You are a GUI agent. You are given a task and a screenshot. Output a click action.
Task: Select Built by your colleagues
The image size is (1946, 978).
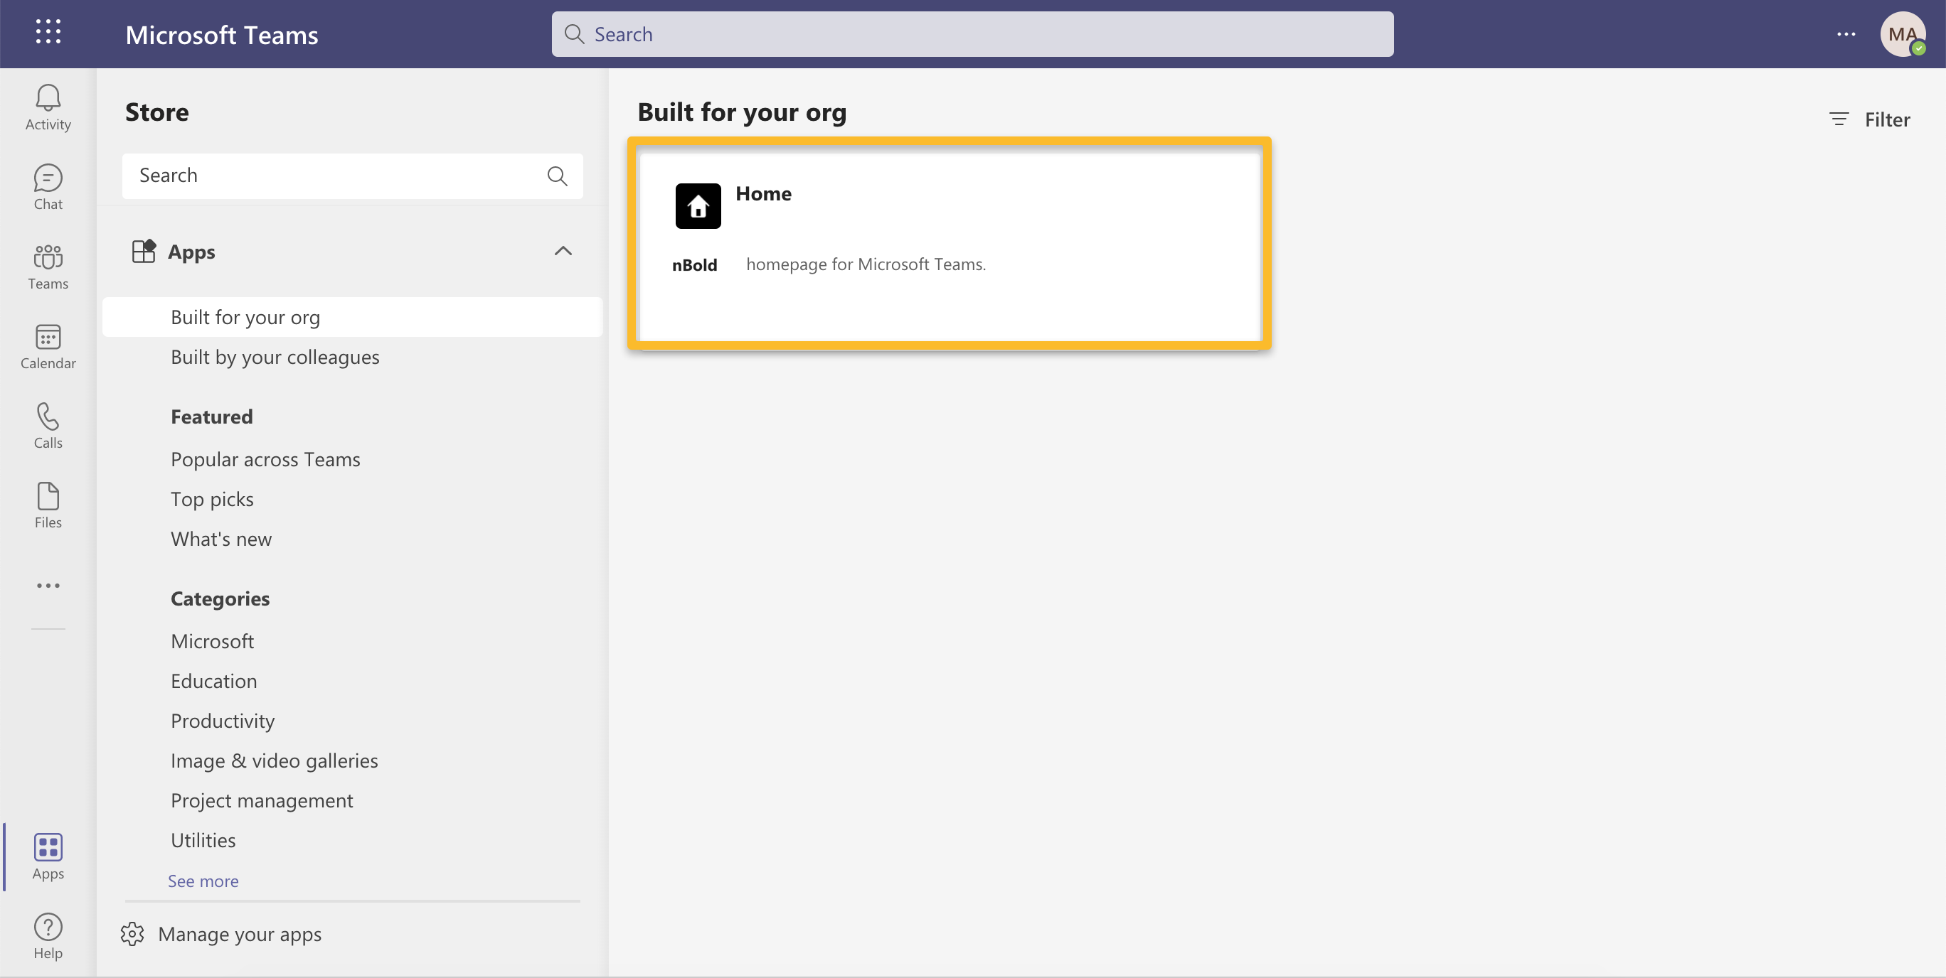tap(275, 357)
